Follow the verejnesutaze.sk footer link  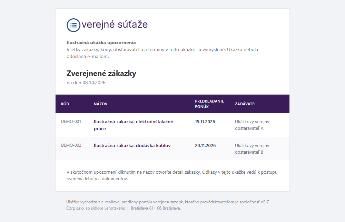pyautogui.click(x=168, y=202)
